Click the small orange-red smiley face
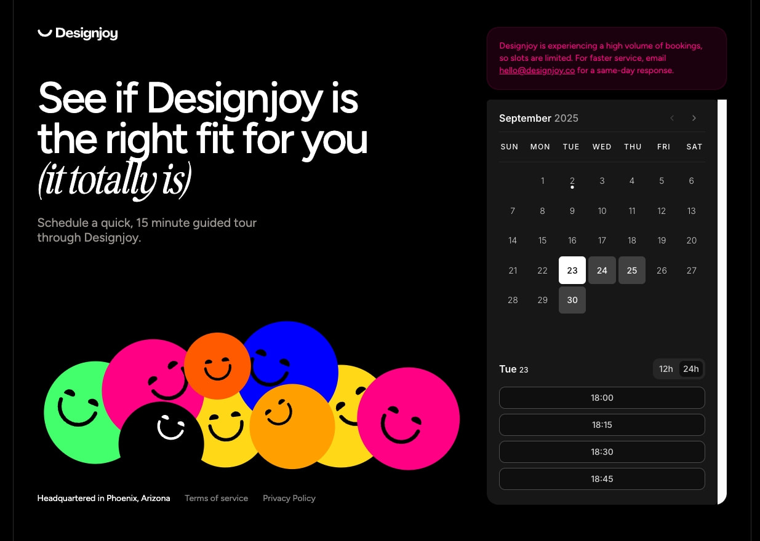This screenshot has width=760, height=541. pyautogui.click(x=217, y=366)
